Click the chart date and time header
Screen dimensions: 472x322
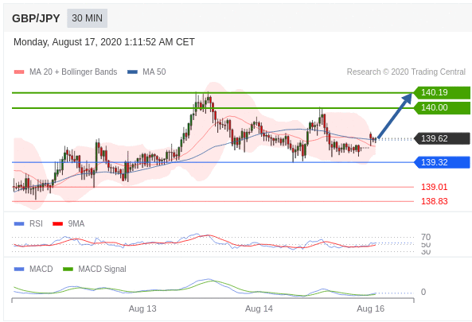tap(104, 42)
